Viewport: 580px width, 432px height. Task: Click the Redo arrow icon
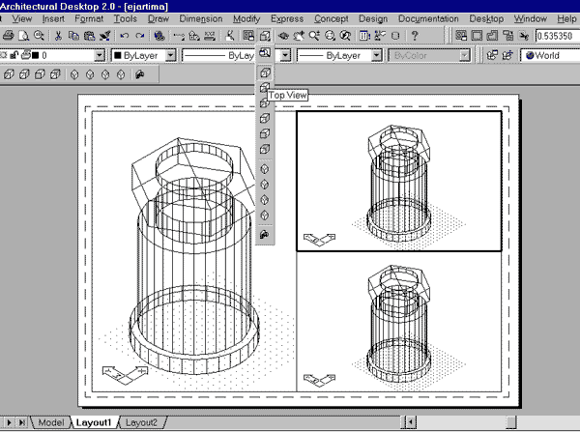click(139, 36)
